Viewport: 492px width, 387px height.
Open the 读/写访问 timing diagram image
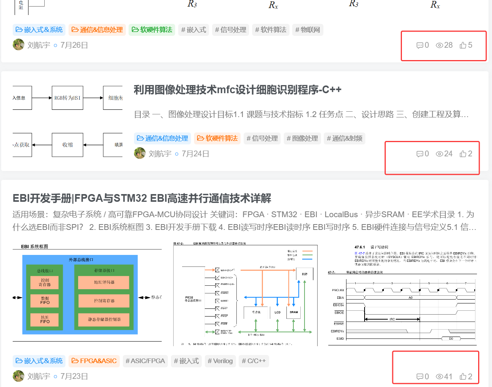point(402,294)
